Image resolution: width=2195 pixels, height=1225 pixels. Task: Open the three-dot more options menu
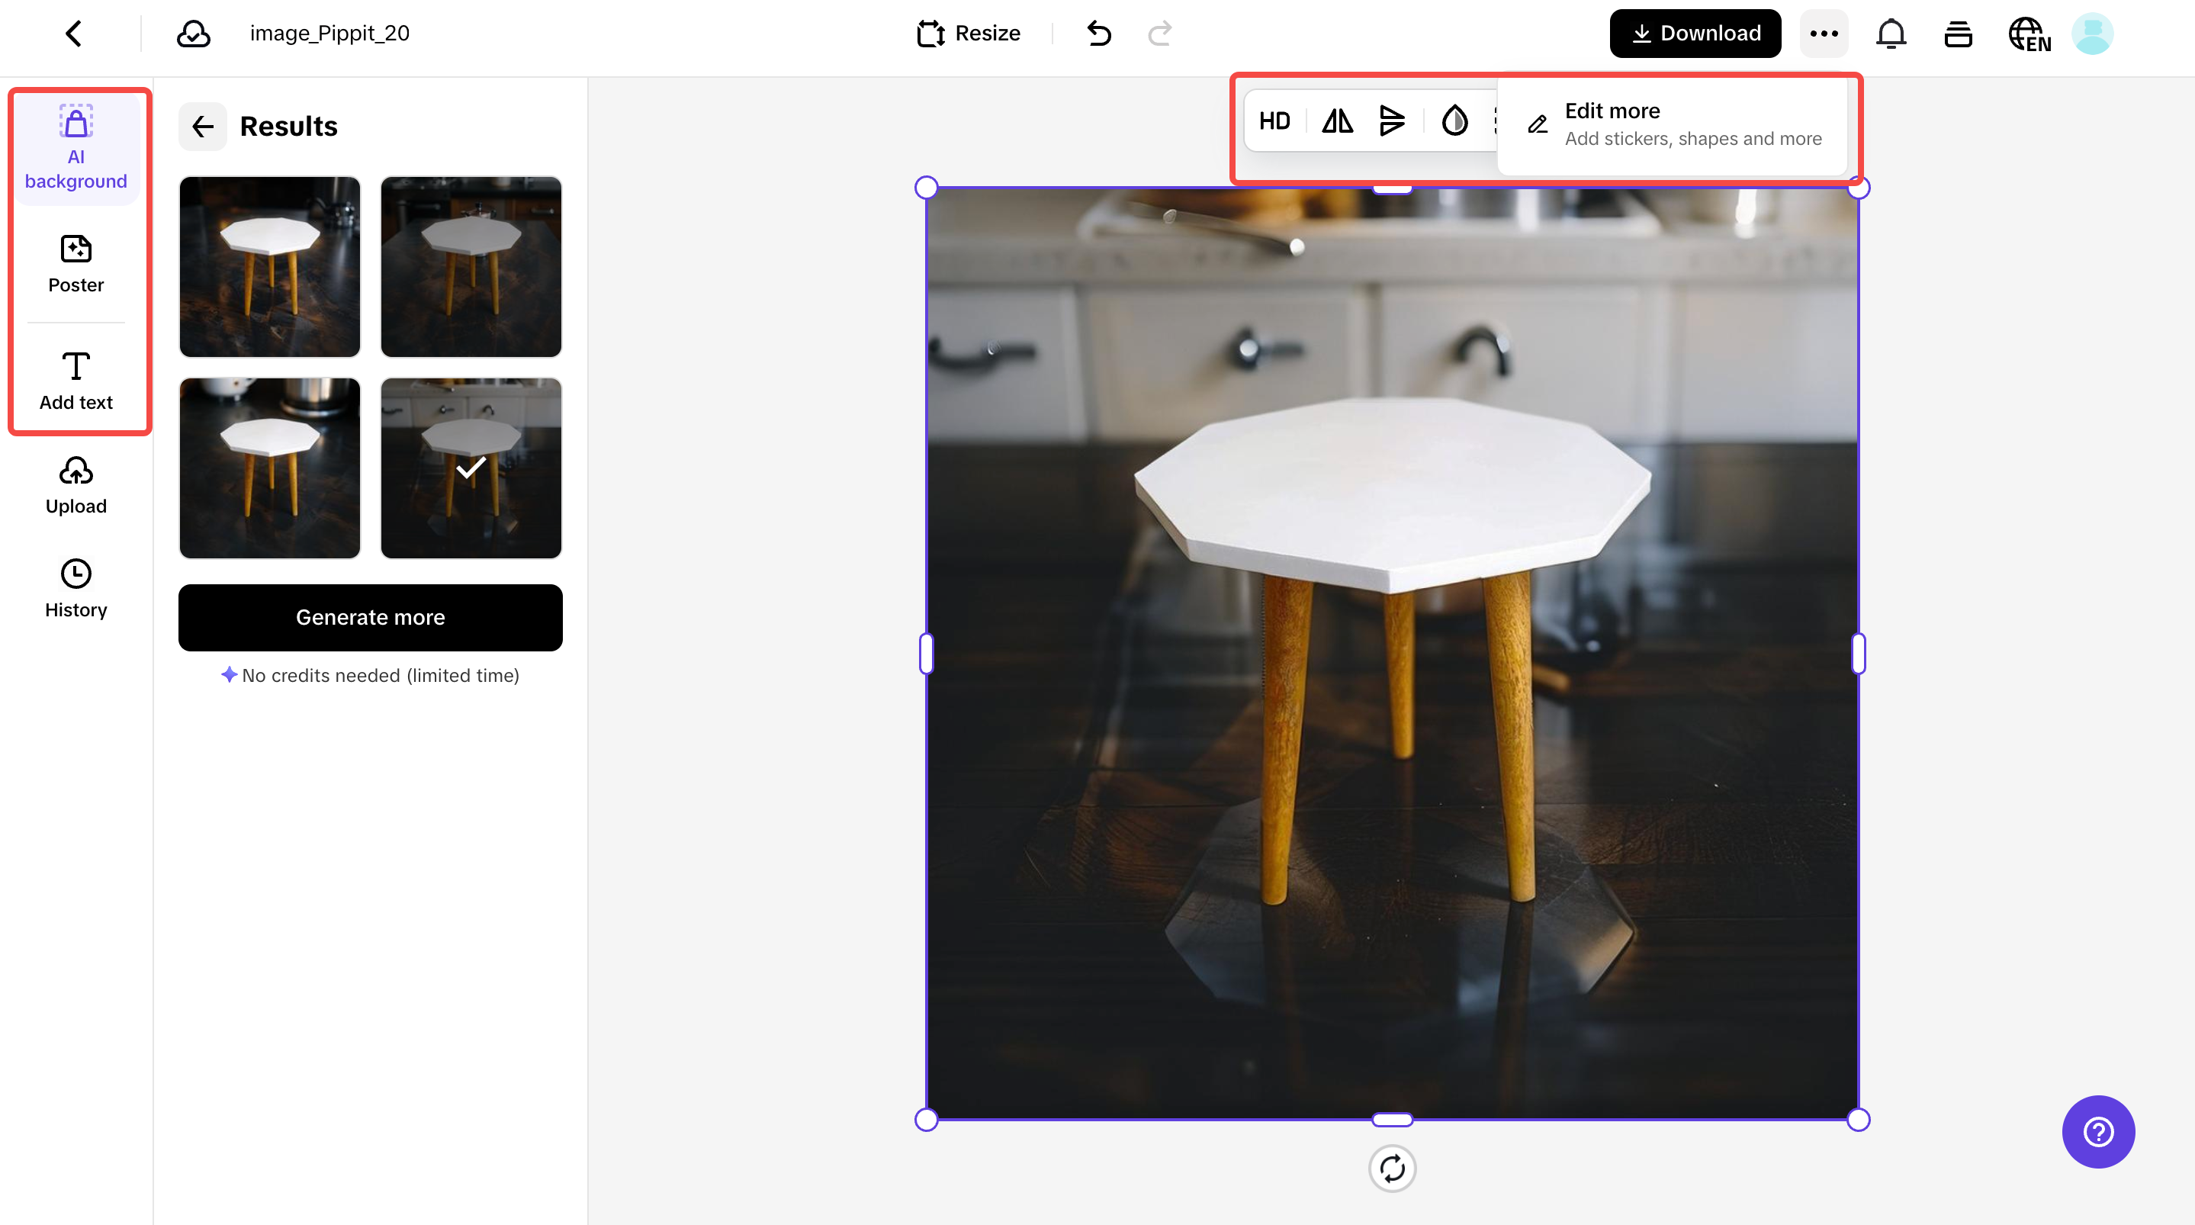(x=1824, y=34)
